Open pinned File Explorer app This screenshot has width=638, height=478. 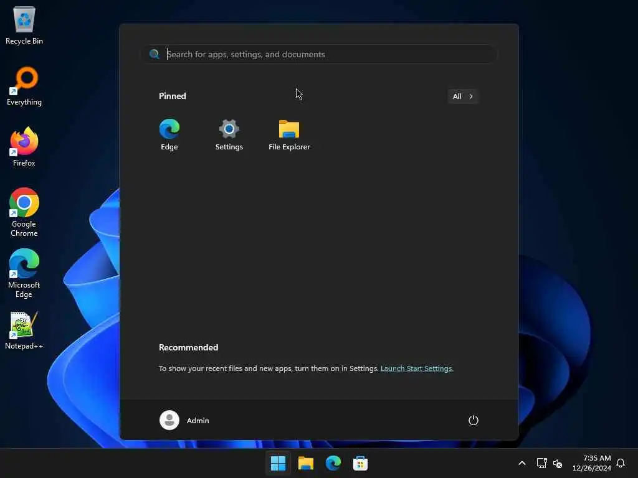coord(289,135)
